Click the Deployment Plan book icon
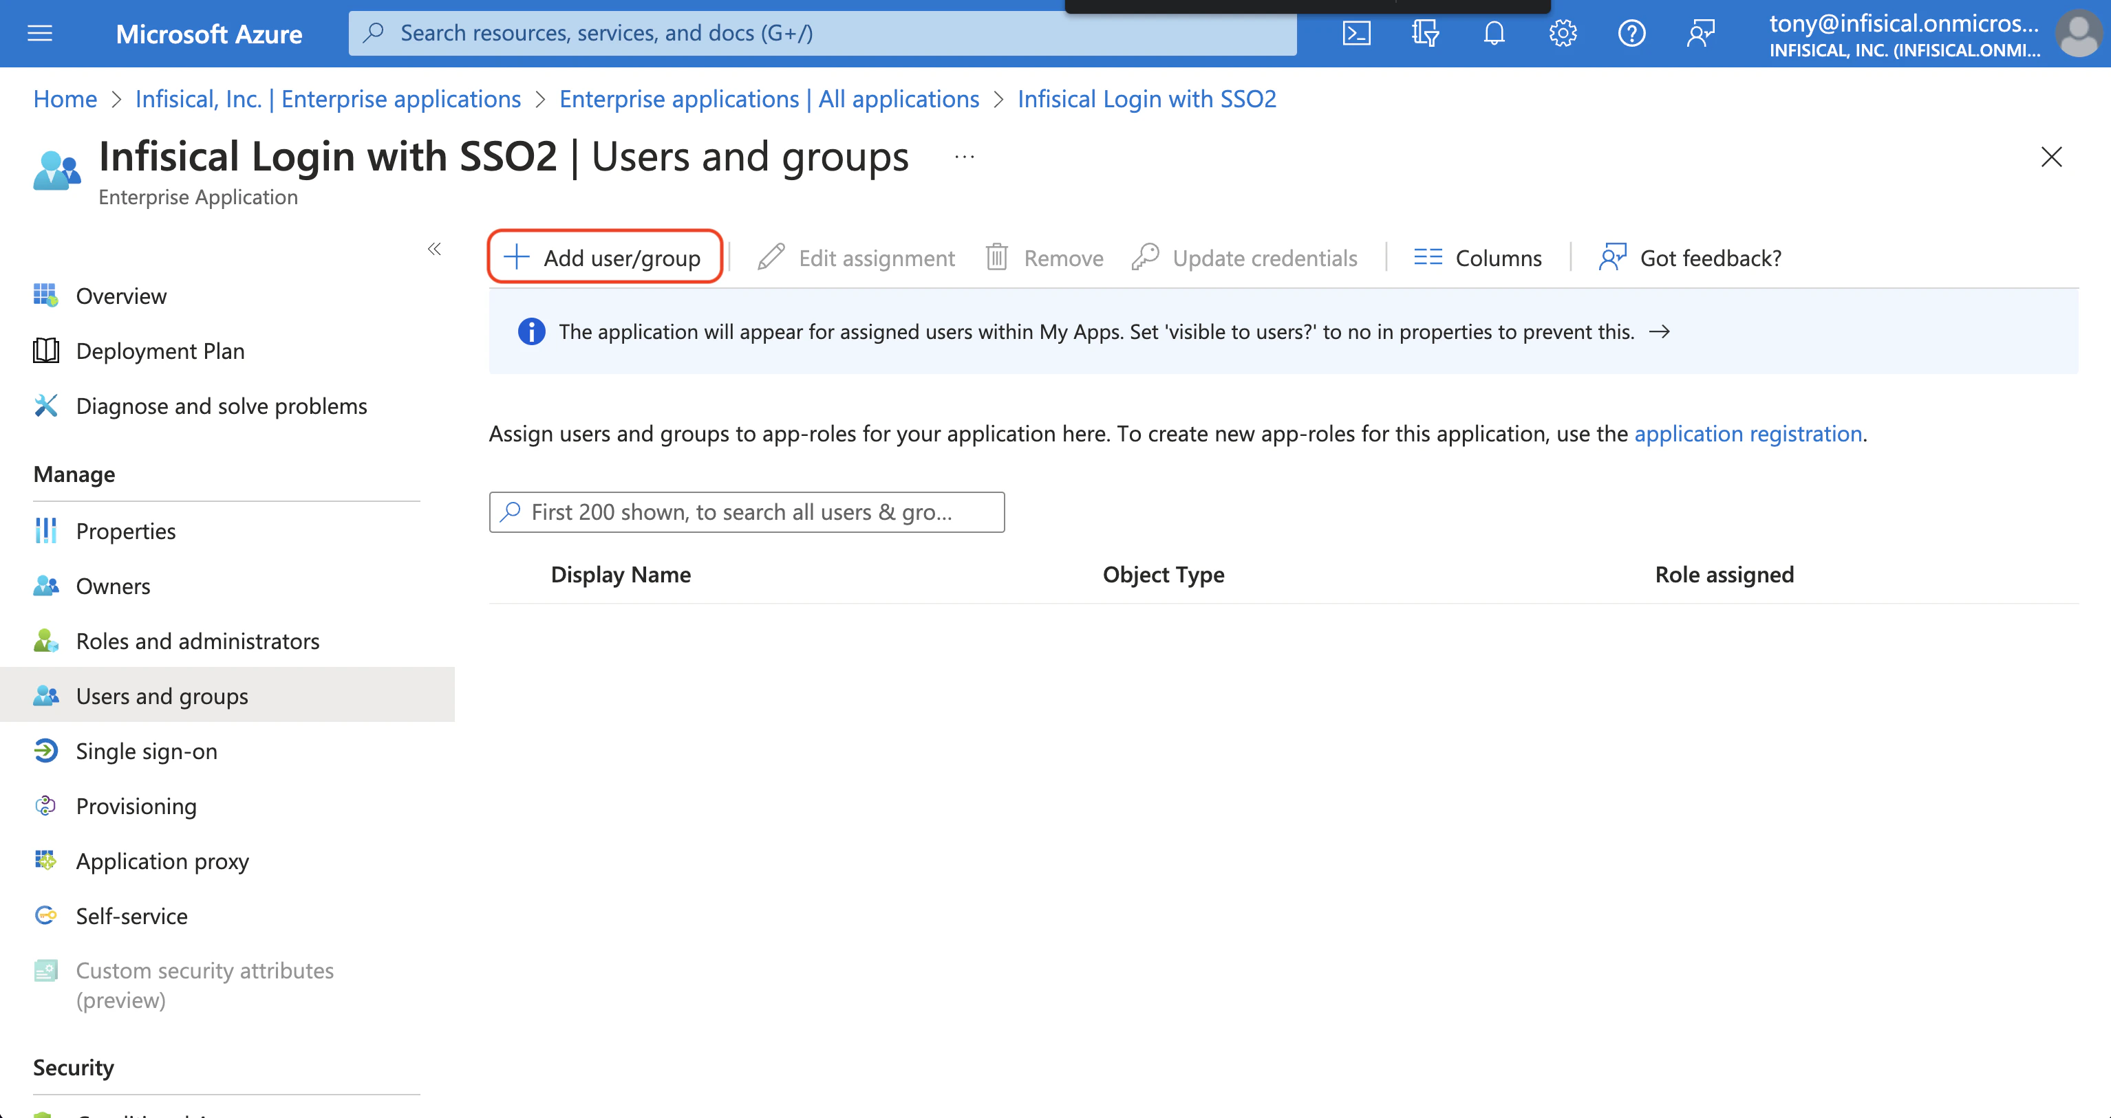The image size is (2111, 1118). pyautogui.click(x=46, y=351)
